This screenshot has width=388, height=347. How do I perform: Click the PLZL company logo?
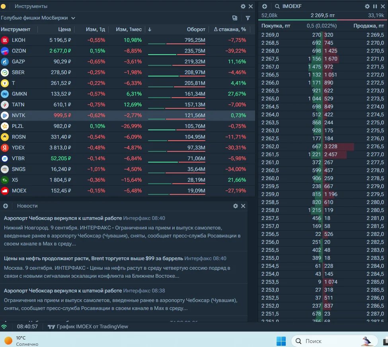click(x=5, y=126)
